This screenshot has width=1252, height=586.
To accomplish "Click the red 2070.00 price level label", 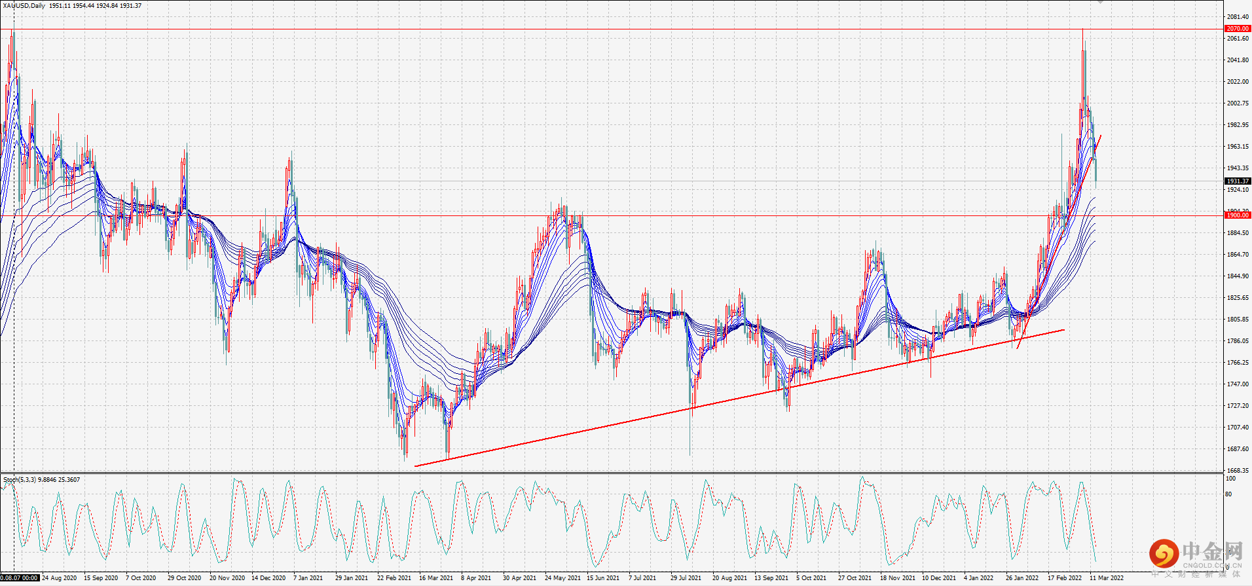I will pos(1238,29).
